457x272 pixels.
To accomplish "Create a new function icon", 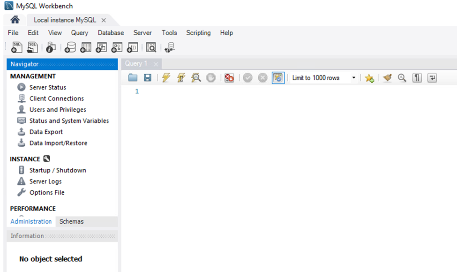I will pos(132,47).
